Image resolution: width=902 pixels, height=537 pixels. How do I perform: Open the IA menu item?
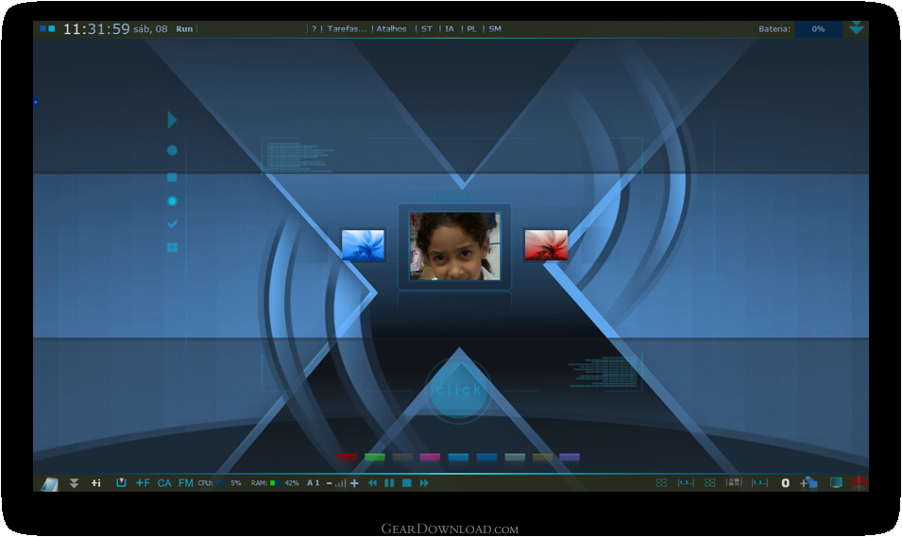coord(450,28)
